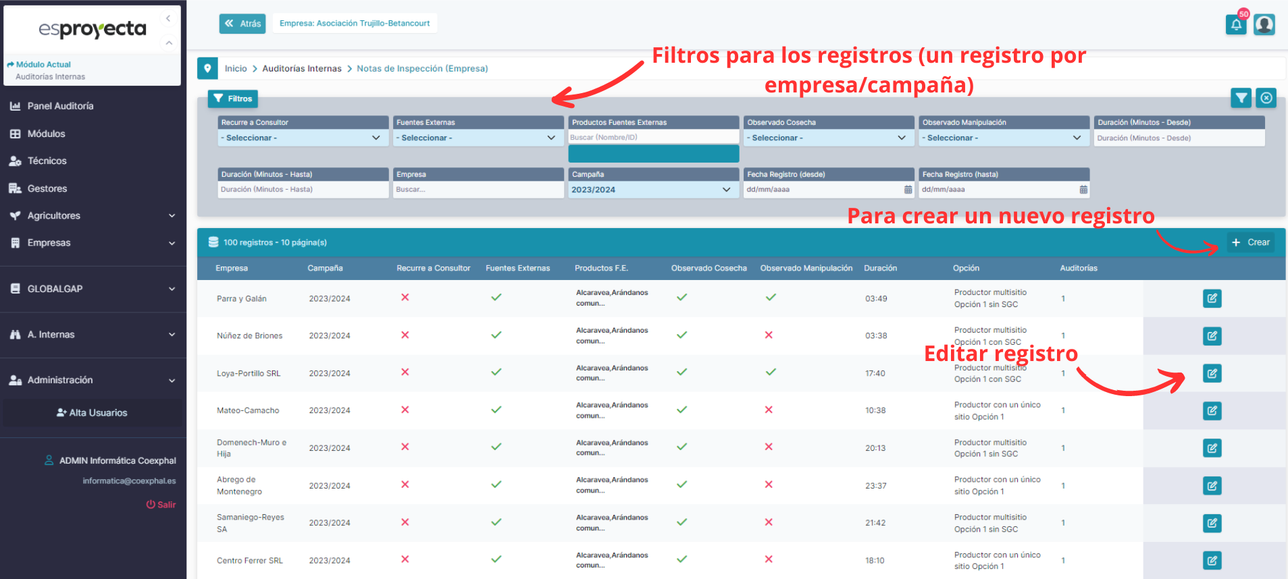Open the Campaña 2023/2024 dropdown
This screenshot has height=579, width=1288.
tap(653, 190)
